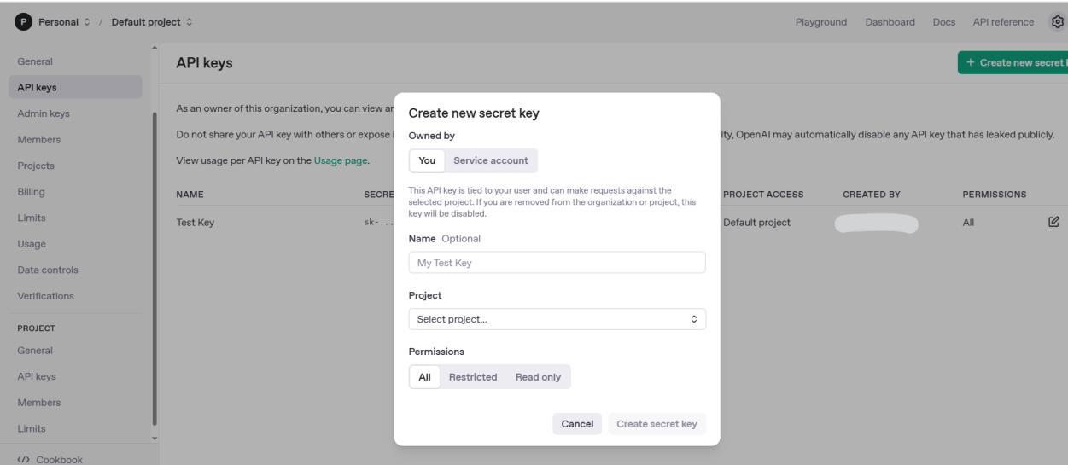
Task: Open Playground in top navigation
Action: (x=820, y=21)
